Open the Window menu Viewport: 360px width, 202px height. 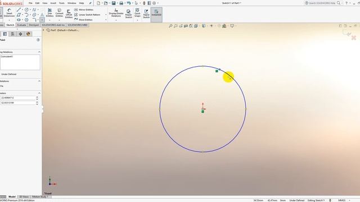[x=71, y=3]
